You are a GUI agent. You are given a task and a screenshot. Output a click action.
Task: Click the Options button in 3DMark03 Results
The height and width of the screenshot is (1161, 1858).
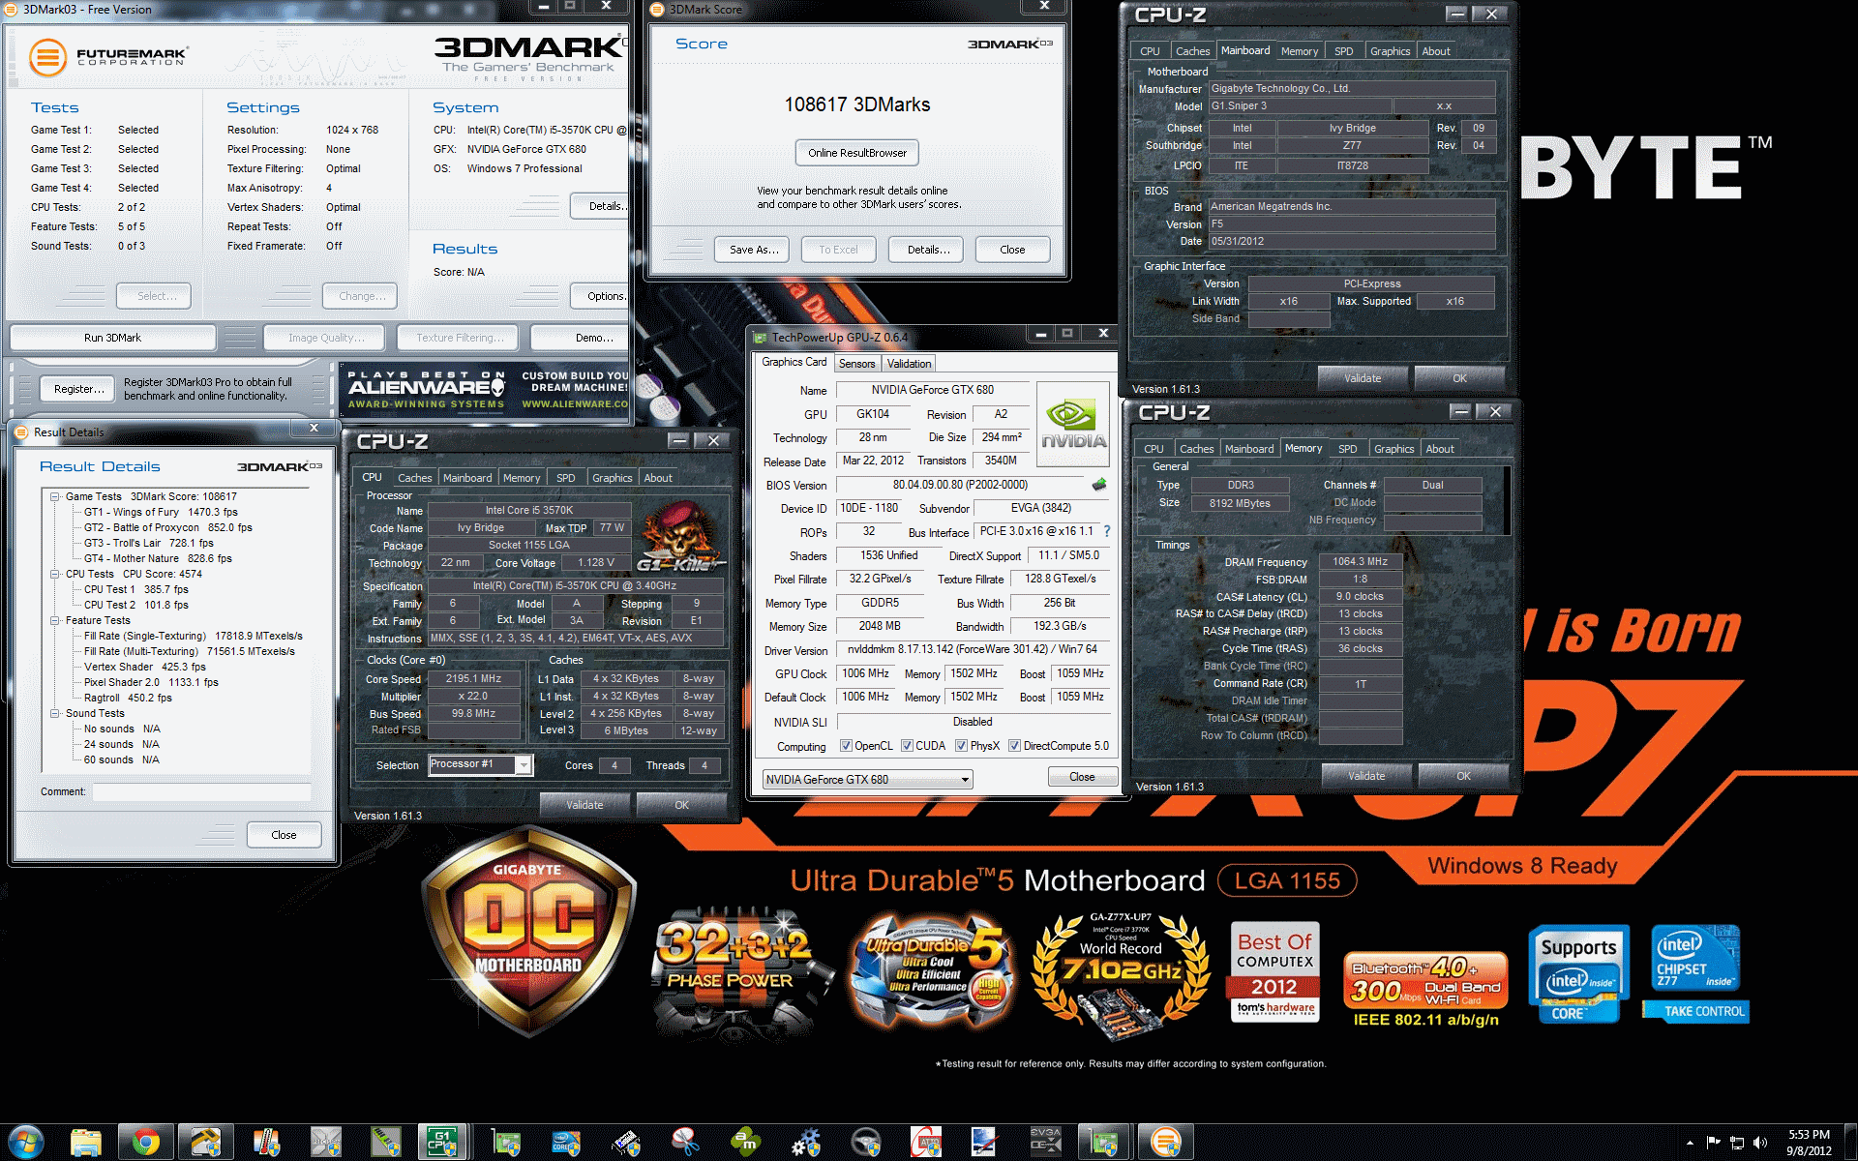tap(601, 296)
